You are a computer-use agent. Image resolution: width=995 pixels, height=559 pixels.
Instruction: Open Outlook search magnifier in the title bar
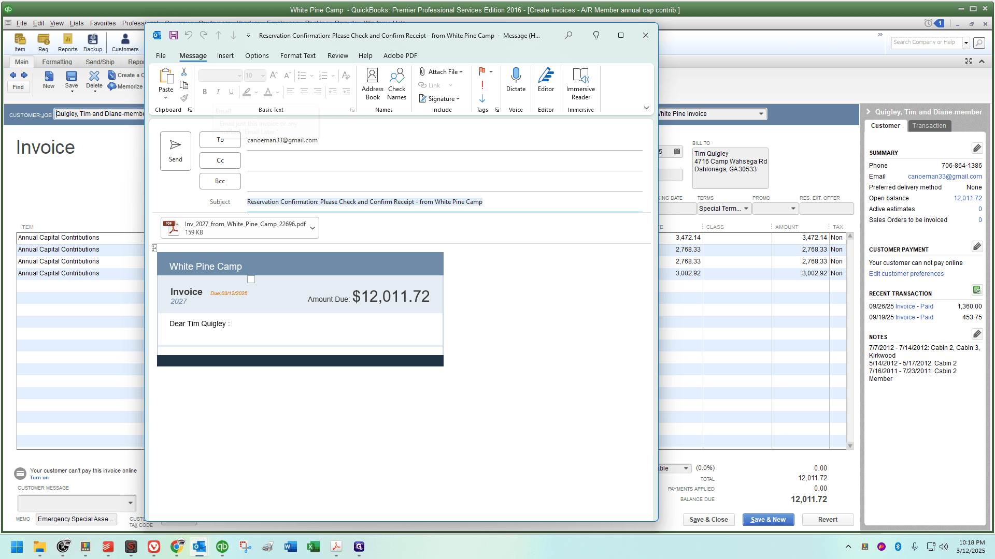point(568,35)
